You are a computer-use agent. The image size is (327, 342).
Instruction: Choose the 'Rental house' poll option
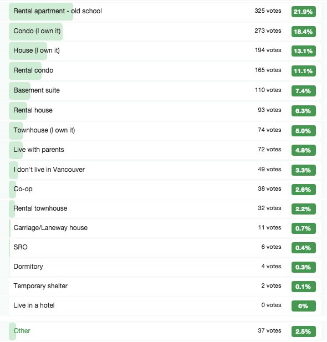(x=165, y=111)
